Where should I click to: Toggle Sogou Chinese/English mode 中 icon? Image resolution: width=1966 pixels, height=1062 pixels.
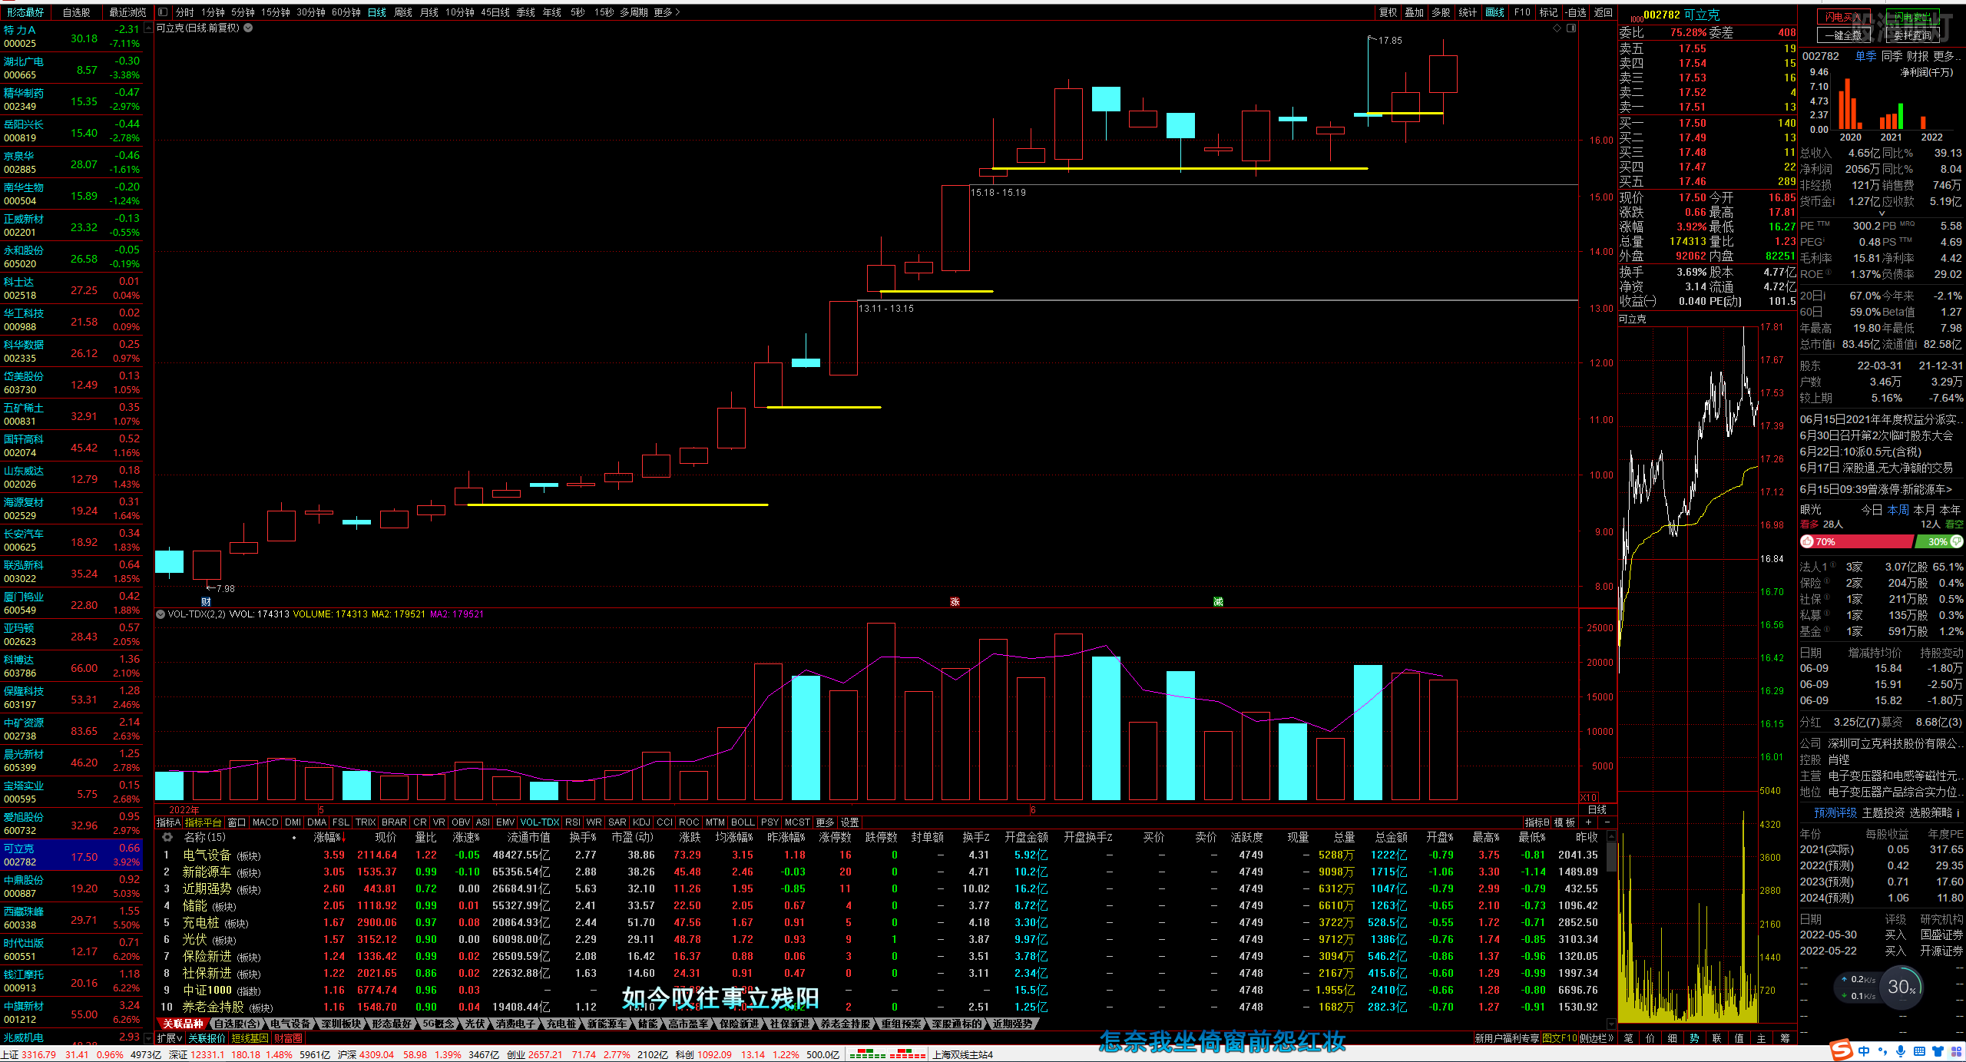coord(1864,1050)
